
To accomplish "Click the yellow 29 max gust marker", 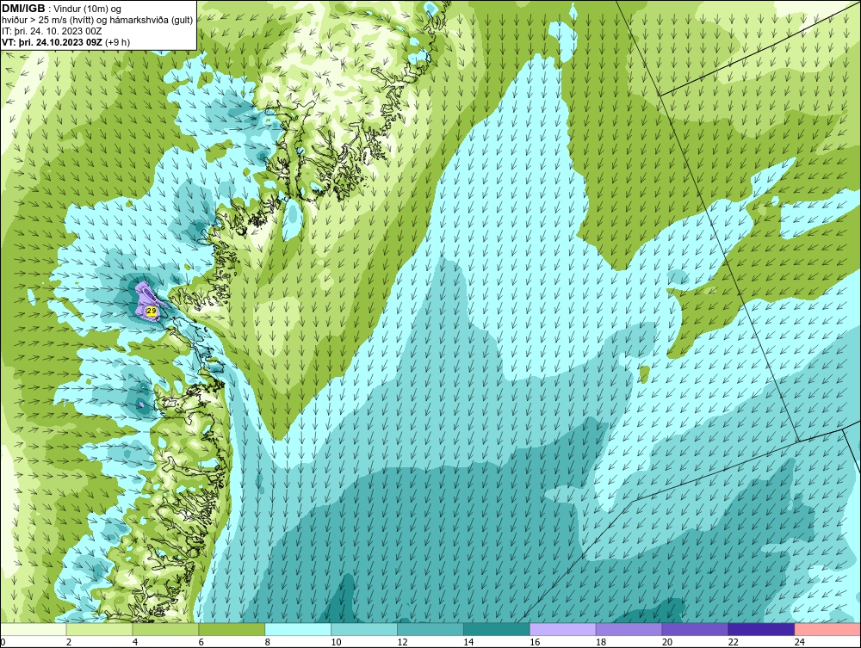I will coord(151,312).
